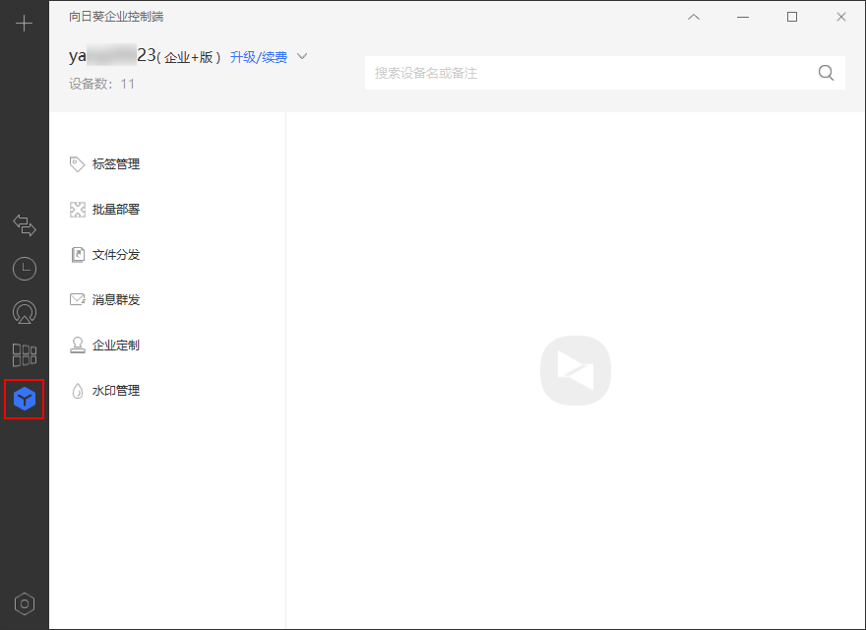Viewport: 866px width, 630px height.
Task: Open the hexagon settings icon in the sidebar
Action: (25, 604)
